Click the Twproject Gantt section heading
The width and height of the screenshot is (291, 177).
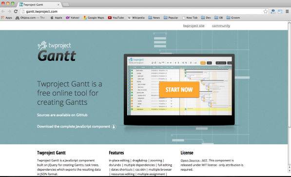(51, 153)
